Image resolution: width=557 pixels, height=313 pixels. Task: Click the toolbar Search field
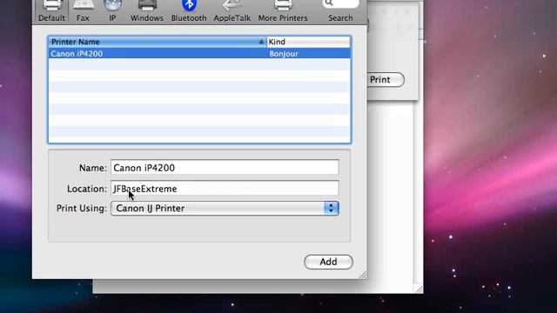pyautogui.click(x=340, y=3)
